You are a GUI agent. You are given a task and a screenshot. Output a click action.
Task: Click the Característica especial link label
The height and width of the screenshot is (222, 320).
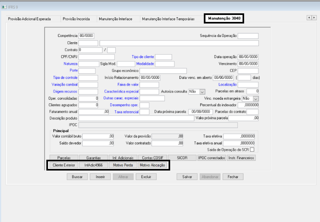121,91
